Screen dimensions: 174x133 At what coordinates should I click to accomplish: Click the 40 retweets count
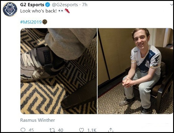point(60,130)
